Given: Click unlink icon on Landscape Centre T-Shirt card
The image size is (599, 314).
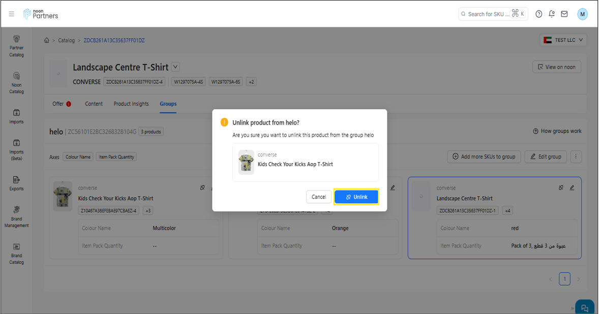Looking at the screenshot, I should [x=561, y=187].
